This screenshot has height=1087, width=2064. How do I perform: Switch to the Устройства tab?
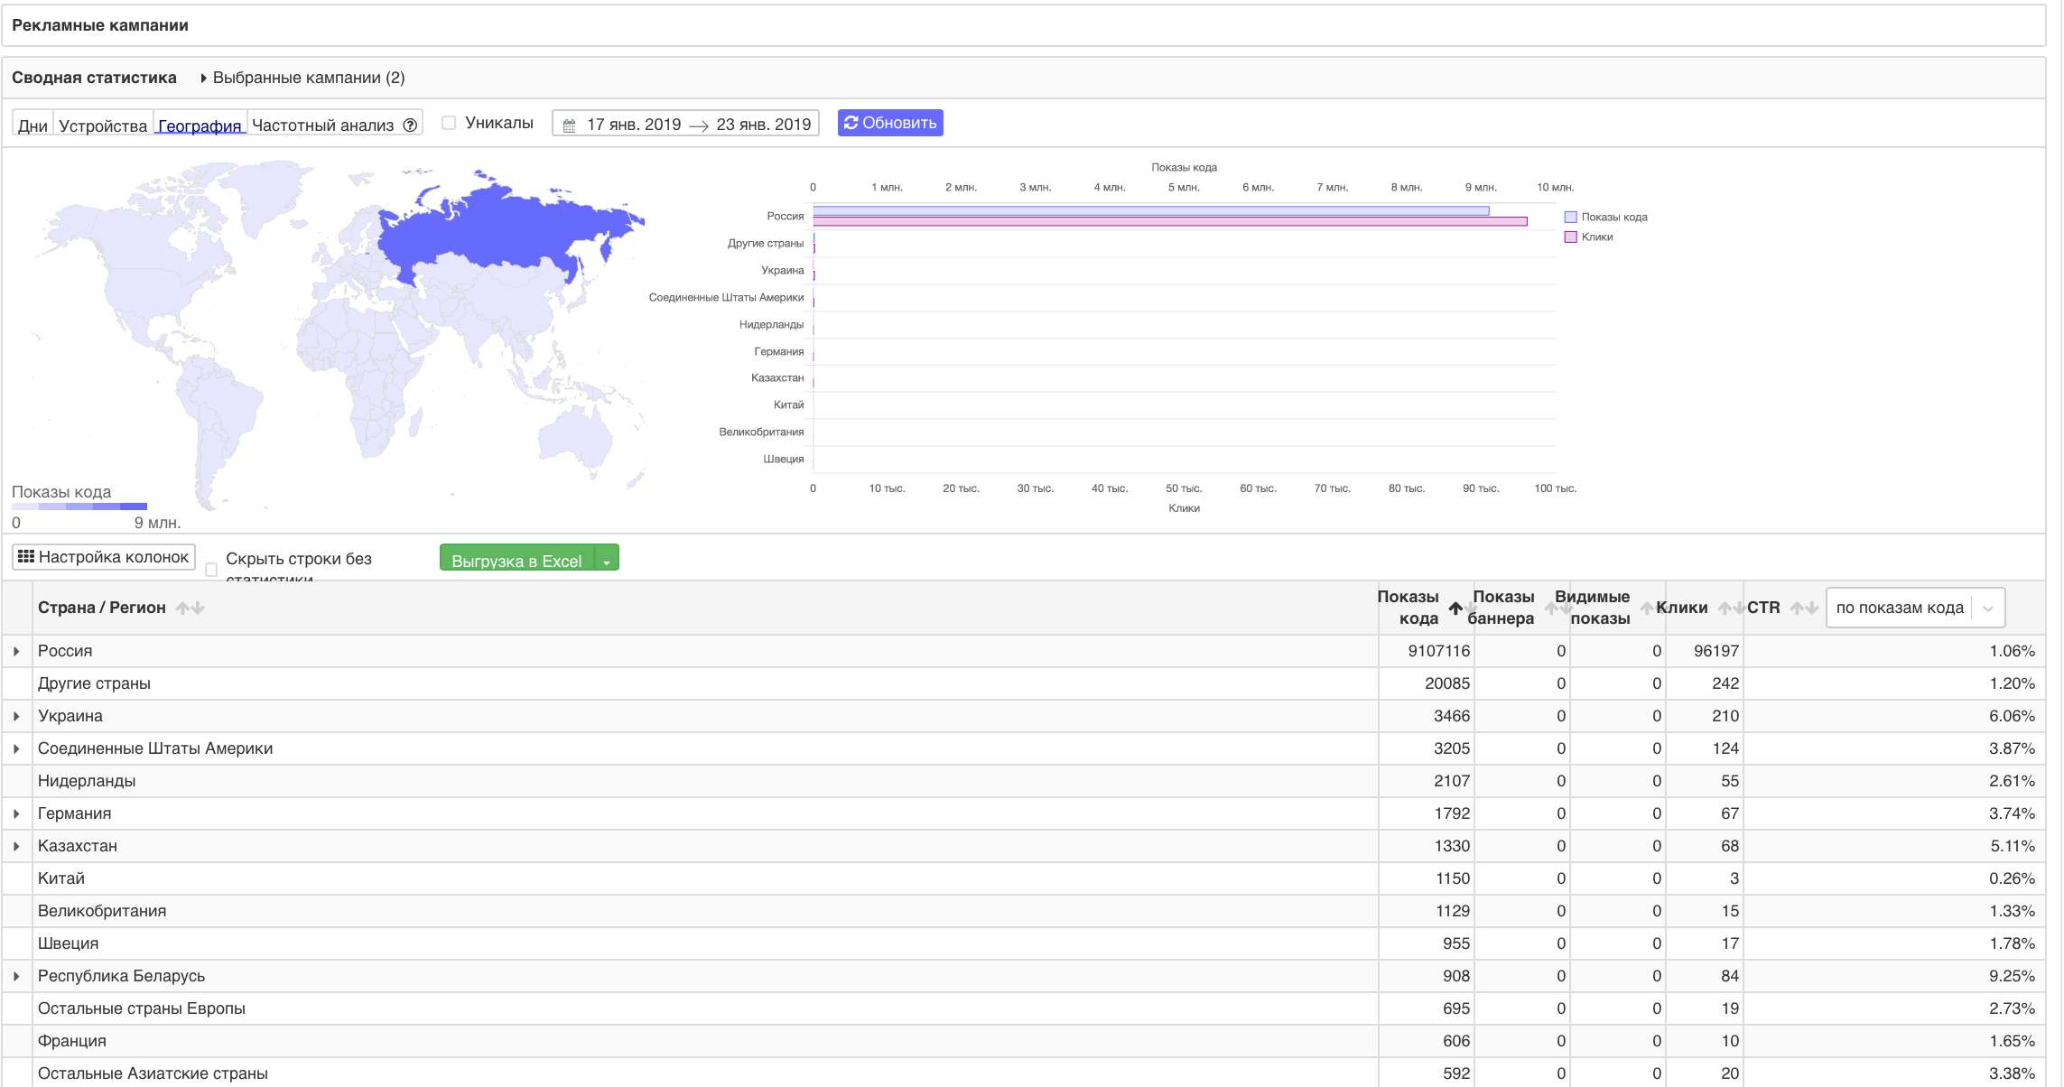(x=103, y=125)
